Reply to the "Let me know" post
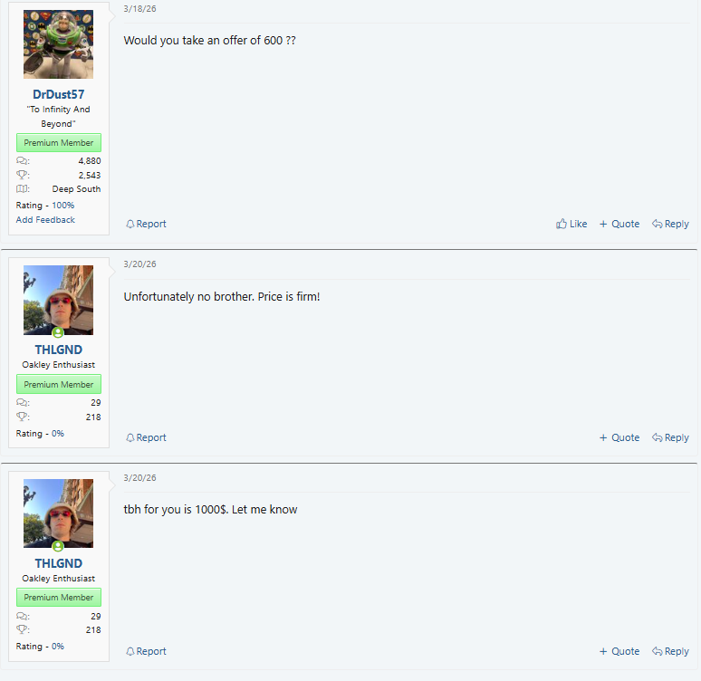The height and width of the screenshot is (681, 701). click(x=670, y=651)
